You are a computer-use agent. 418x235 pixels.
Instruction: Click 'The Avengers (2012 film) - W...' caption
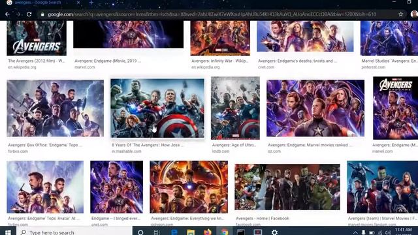coord(37,61)
